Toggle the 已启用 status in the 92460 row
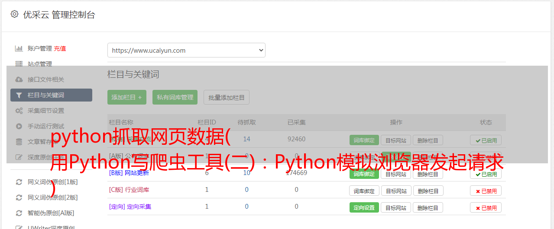The height and width of the screenshot is (229, 554). (x=486, y=140)
